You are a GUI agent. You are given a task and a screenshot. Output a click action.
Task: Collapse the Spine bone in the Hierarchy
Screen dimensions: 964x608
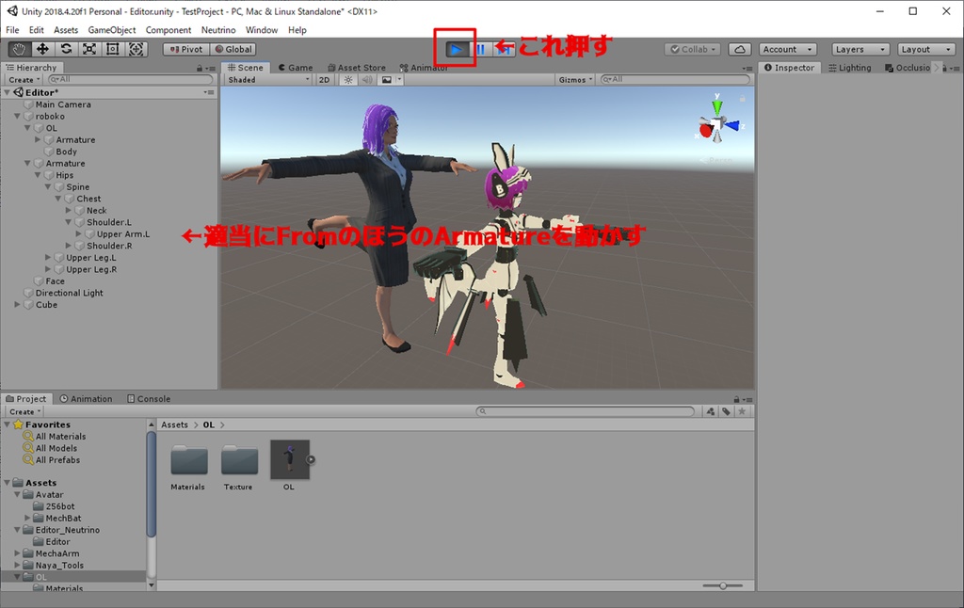47,186
